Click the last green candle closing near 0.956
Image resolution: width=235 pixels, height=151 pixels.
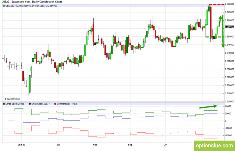217,30
